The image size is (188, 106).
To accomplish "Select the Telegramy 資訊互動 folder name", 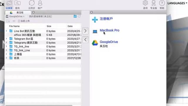I will [26, 42].
